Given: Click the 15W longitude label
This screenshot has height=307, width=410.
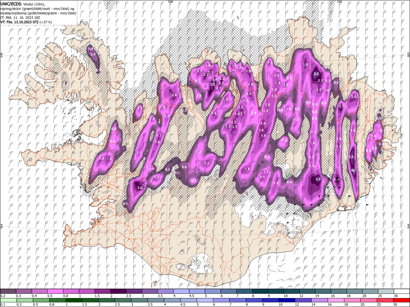Looking at the screenshot, I should [339, 2].
